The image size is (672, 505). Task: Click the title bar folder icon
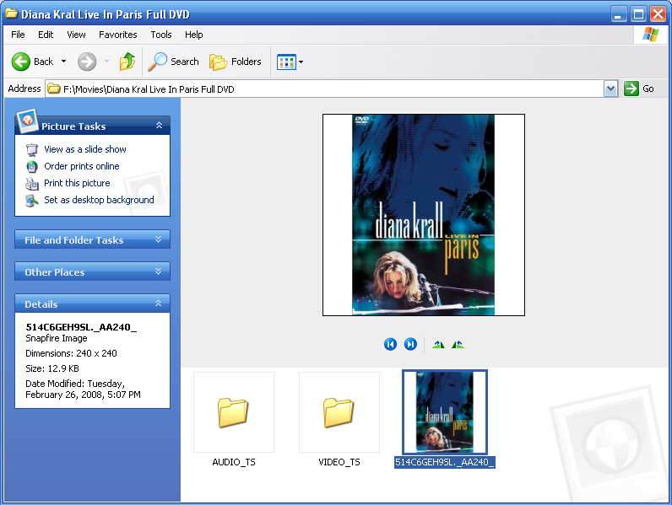click(x=11, y=13)
